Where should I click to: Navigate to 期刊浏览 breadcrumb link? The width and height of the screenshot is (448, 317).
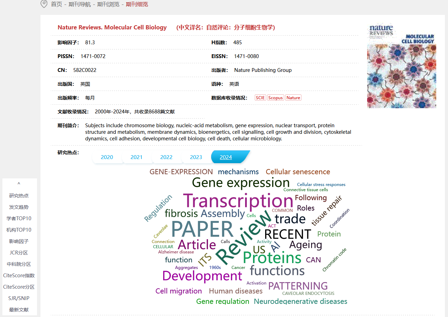pyautogui.click(x=108, y=4)
